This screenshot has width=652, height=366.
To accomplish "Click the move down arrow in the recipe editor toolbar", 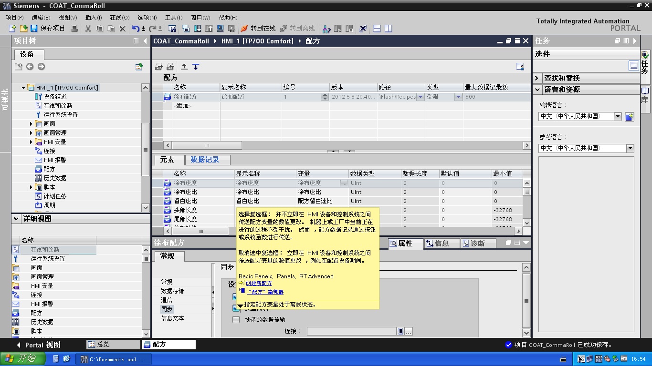I will pos(196,67).
